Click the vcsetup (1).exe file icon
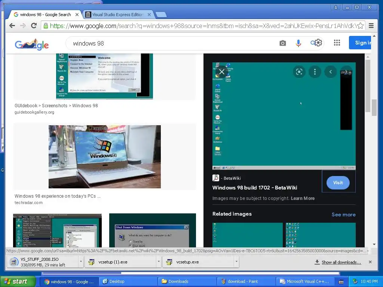This screenshot has width=383, height=287. click(x=91, y=262)
